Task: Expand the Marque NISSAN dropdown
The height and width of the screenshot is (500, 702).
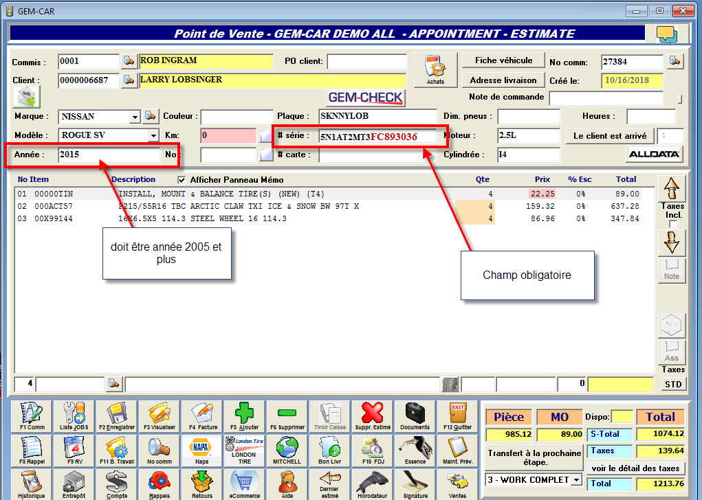Action: tap(135, 117)
